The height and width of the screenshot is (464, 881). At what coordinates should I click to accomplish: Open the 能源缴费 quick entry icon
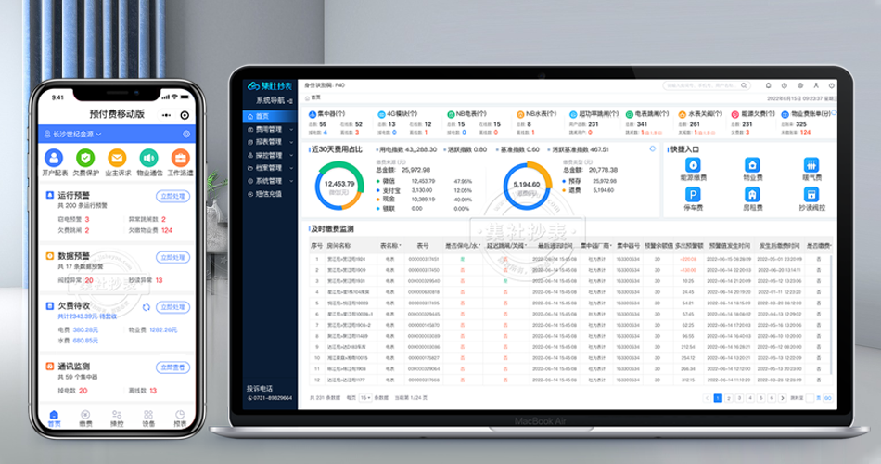point(694,163)
